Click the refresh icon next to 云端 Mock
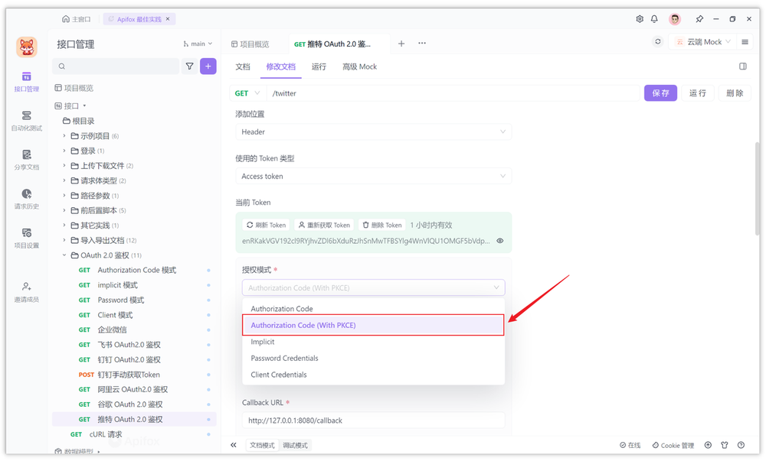766x461 pixels. pyautogui.click(x=657, y=44)
